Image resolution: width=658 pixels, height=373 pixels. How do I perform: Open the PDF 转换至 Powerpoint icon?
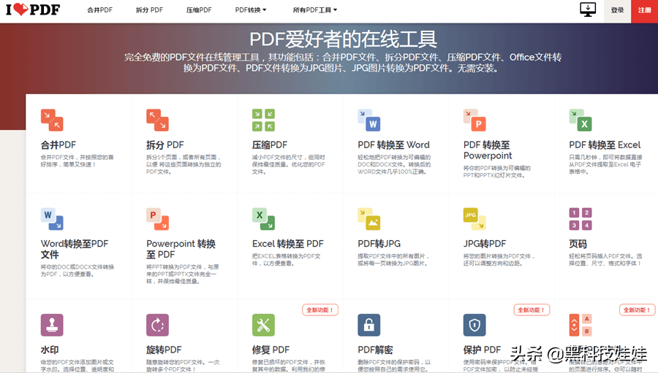tap(474, 120)
